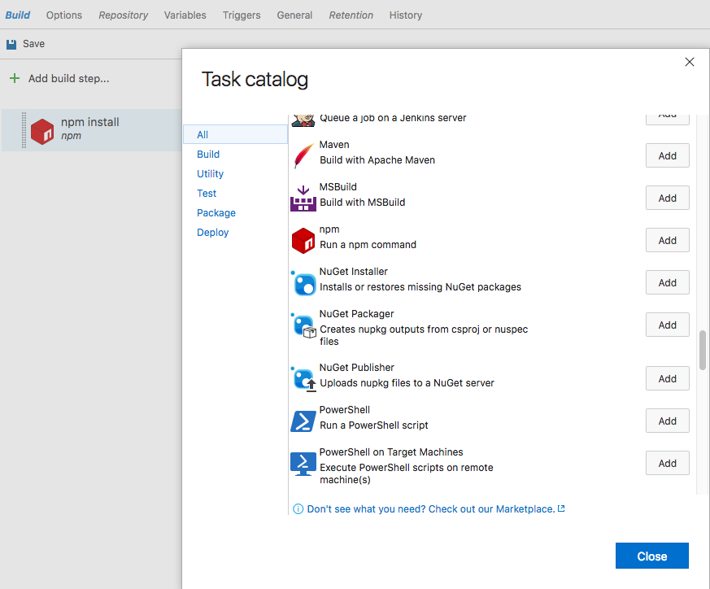View the History tab

point(405,15)
